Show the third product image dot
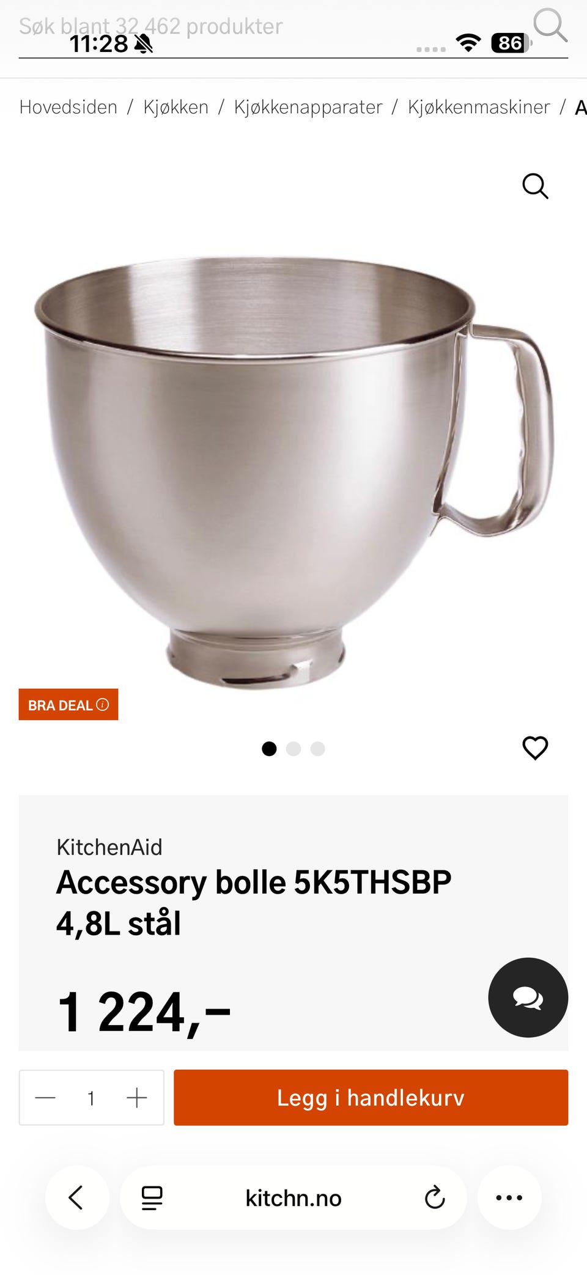Image resolution: width=587 pixels, height=1275 pixels. (x=317, y=749)
